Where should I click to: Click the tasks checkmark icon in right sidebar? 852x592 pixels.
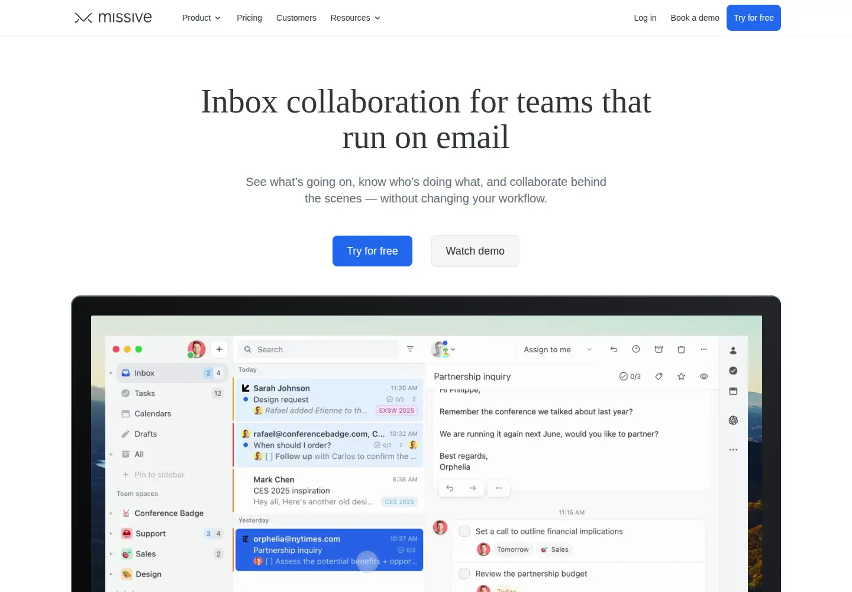pyautogui.click(x=733, y=371)
